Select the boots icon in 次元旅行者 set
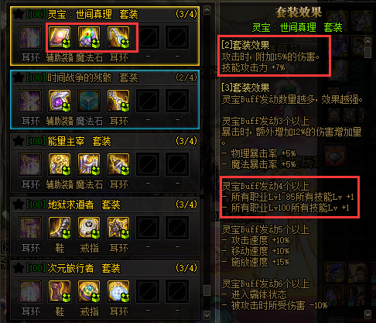Viewport: 376px width, 323px height. click(x=60, y=291)
